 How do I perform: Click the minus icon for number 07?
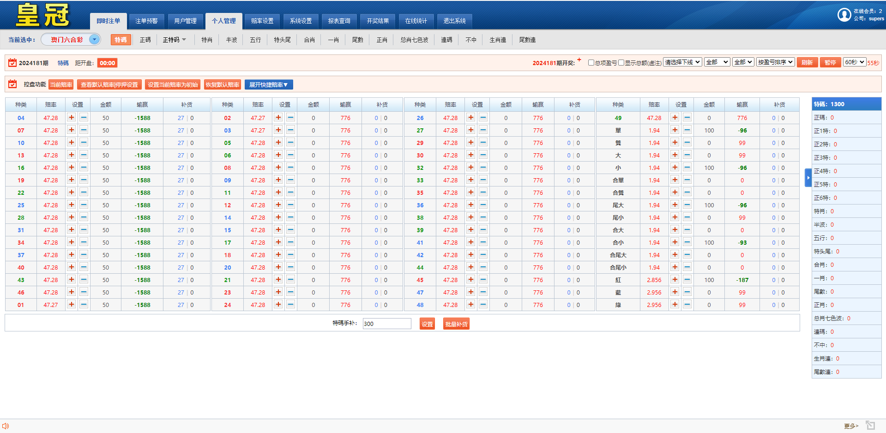pyautogui.click(x=84, y=130)
